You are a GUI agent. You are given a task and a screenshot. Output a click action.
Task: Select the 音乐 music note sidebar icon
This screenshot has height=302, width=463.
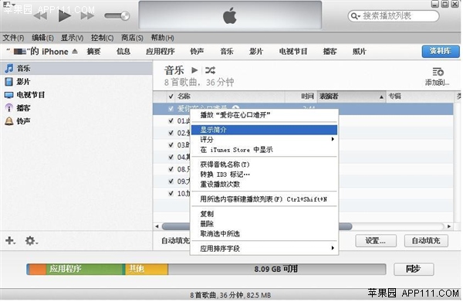(x=9, y=68)
